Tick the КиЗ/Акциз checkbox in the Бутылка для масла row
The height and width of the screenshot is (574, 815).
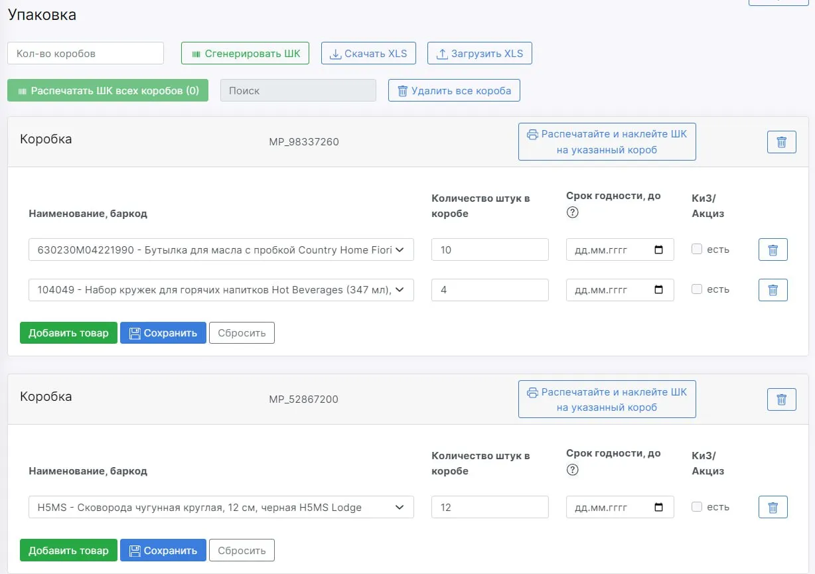[x=696, y=250]
